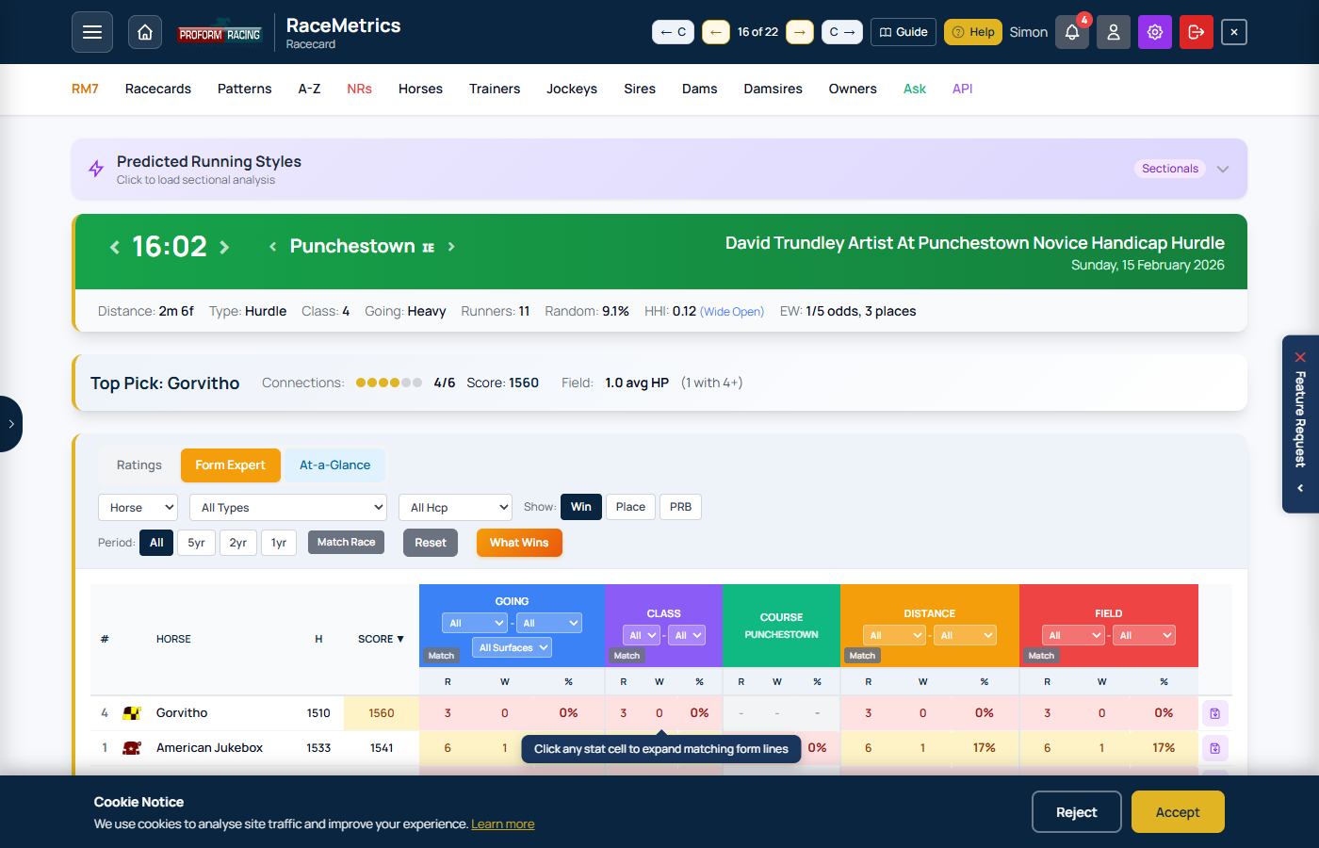Switch to the At-a-Glance tab
The height and width of the screenshot is (848, 1319).
[x=334, y=465]
